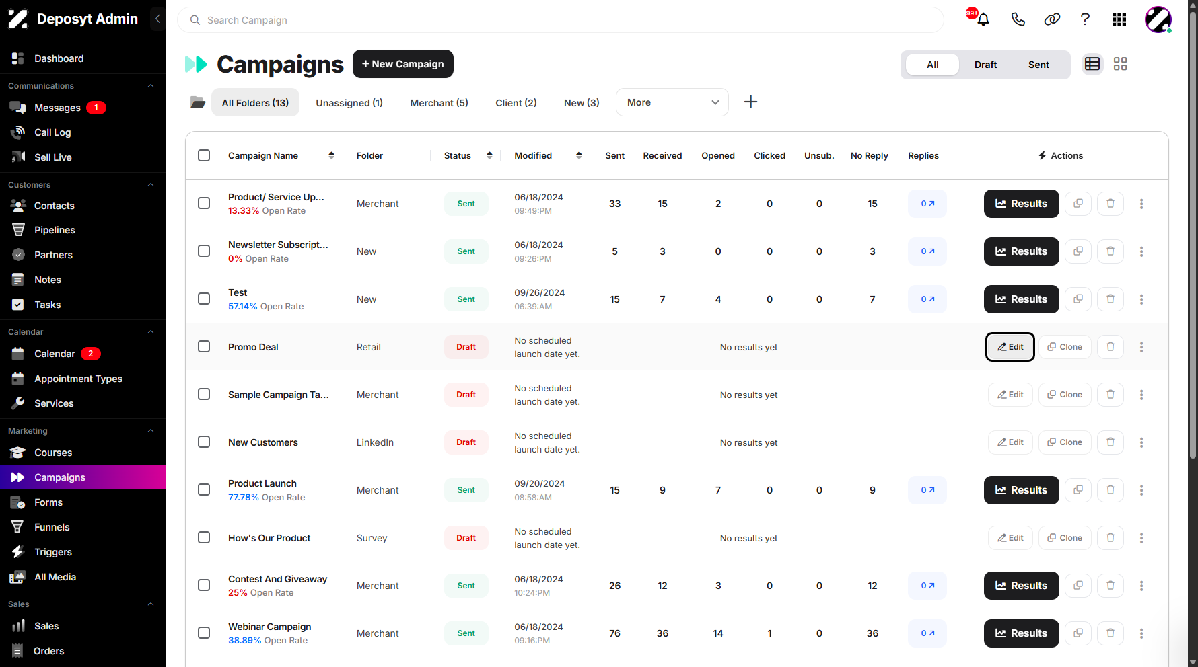This screenshot has width=1198, height=667.
Task: Select the Promo Deal campaign checkbox
Action: 204,346
